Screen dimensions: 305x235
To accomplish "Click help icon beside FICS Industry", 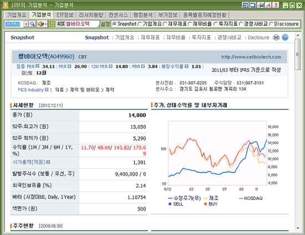I will point(46,89).
